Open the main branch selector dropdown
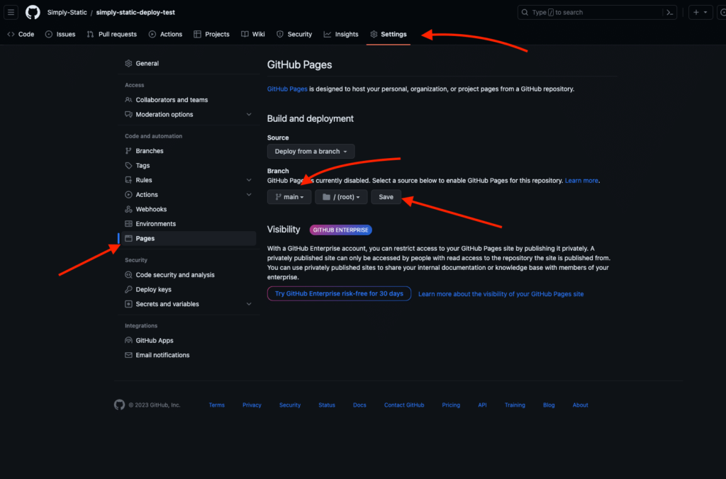Image resolution: width=726 pixels, height=479 pixels. [289, 197]
